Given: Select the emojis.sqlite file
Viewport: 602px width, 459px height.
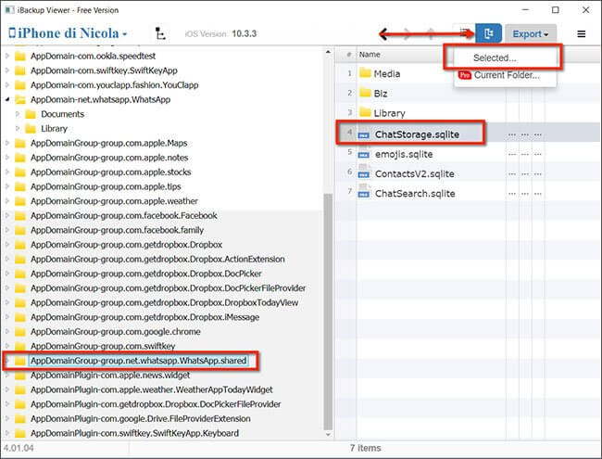Looking at the screenshot, I should coord(404,154).
